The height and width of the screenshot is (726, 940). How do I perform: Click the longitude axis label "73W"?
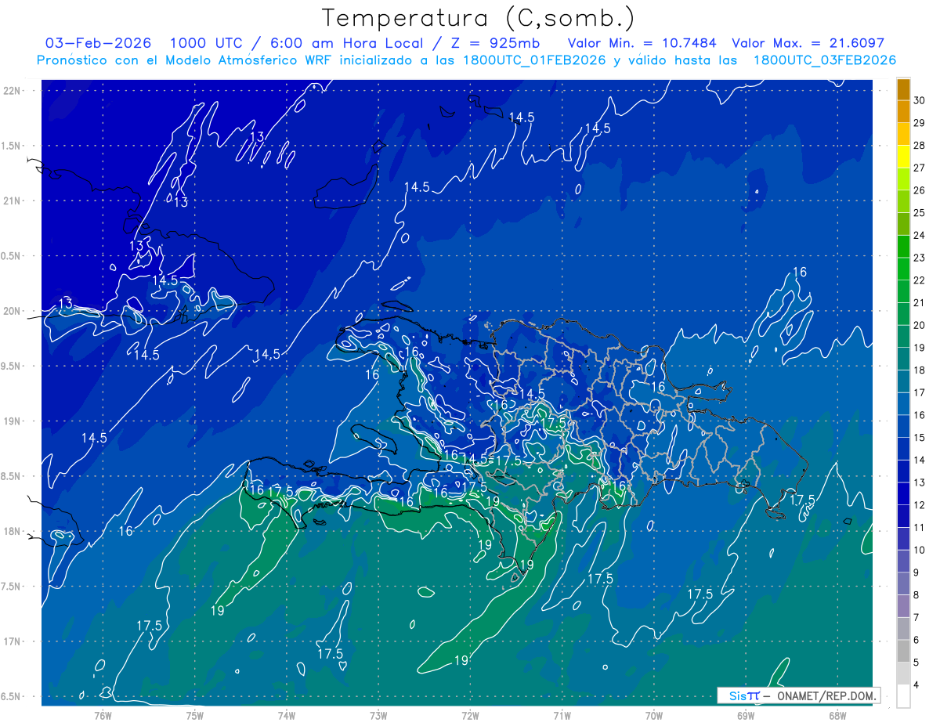tap(378, 715)
